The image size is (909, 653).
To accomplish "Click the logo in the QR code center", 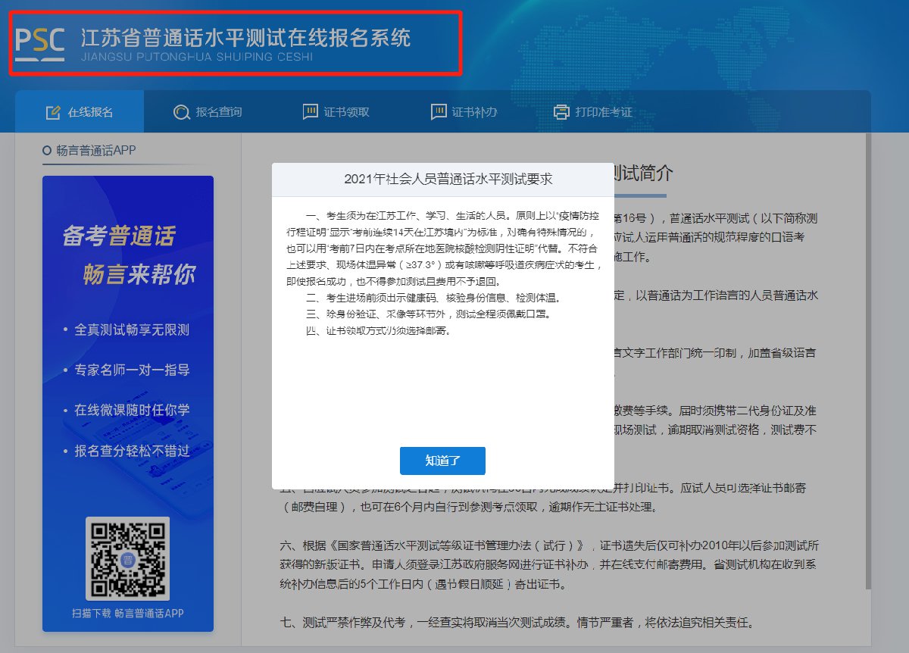I will [127, 559].
